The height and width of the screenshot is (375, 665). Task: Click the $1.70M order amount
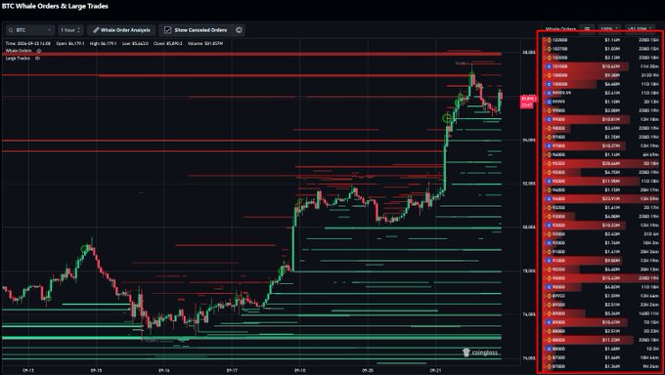click(612, 138)
